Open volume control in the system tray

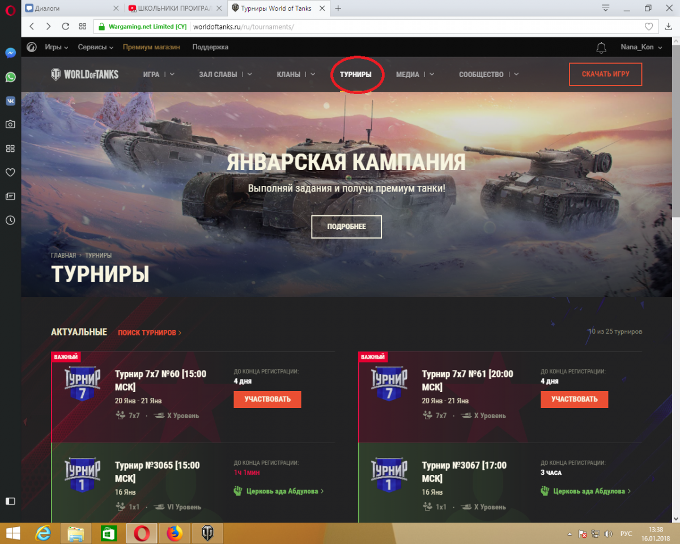click(609, 534)
